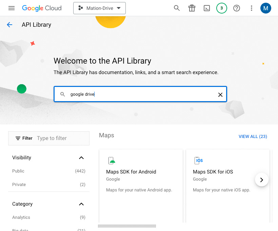
Task: Click the iOS SDK icon
Action: (198, 161)
